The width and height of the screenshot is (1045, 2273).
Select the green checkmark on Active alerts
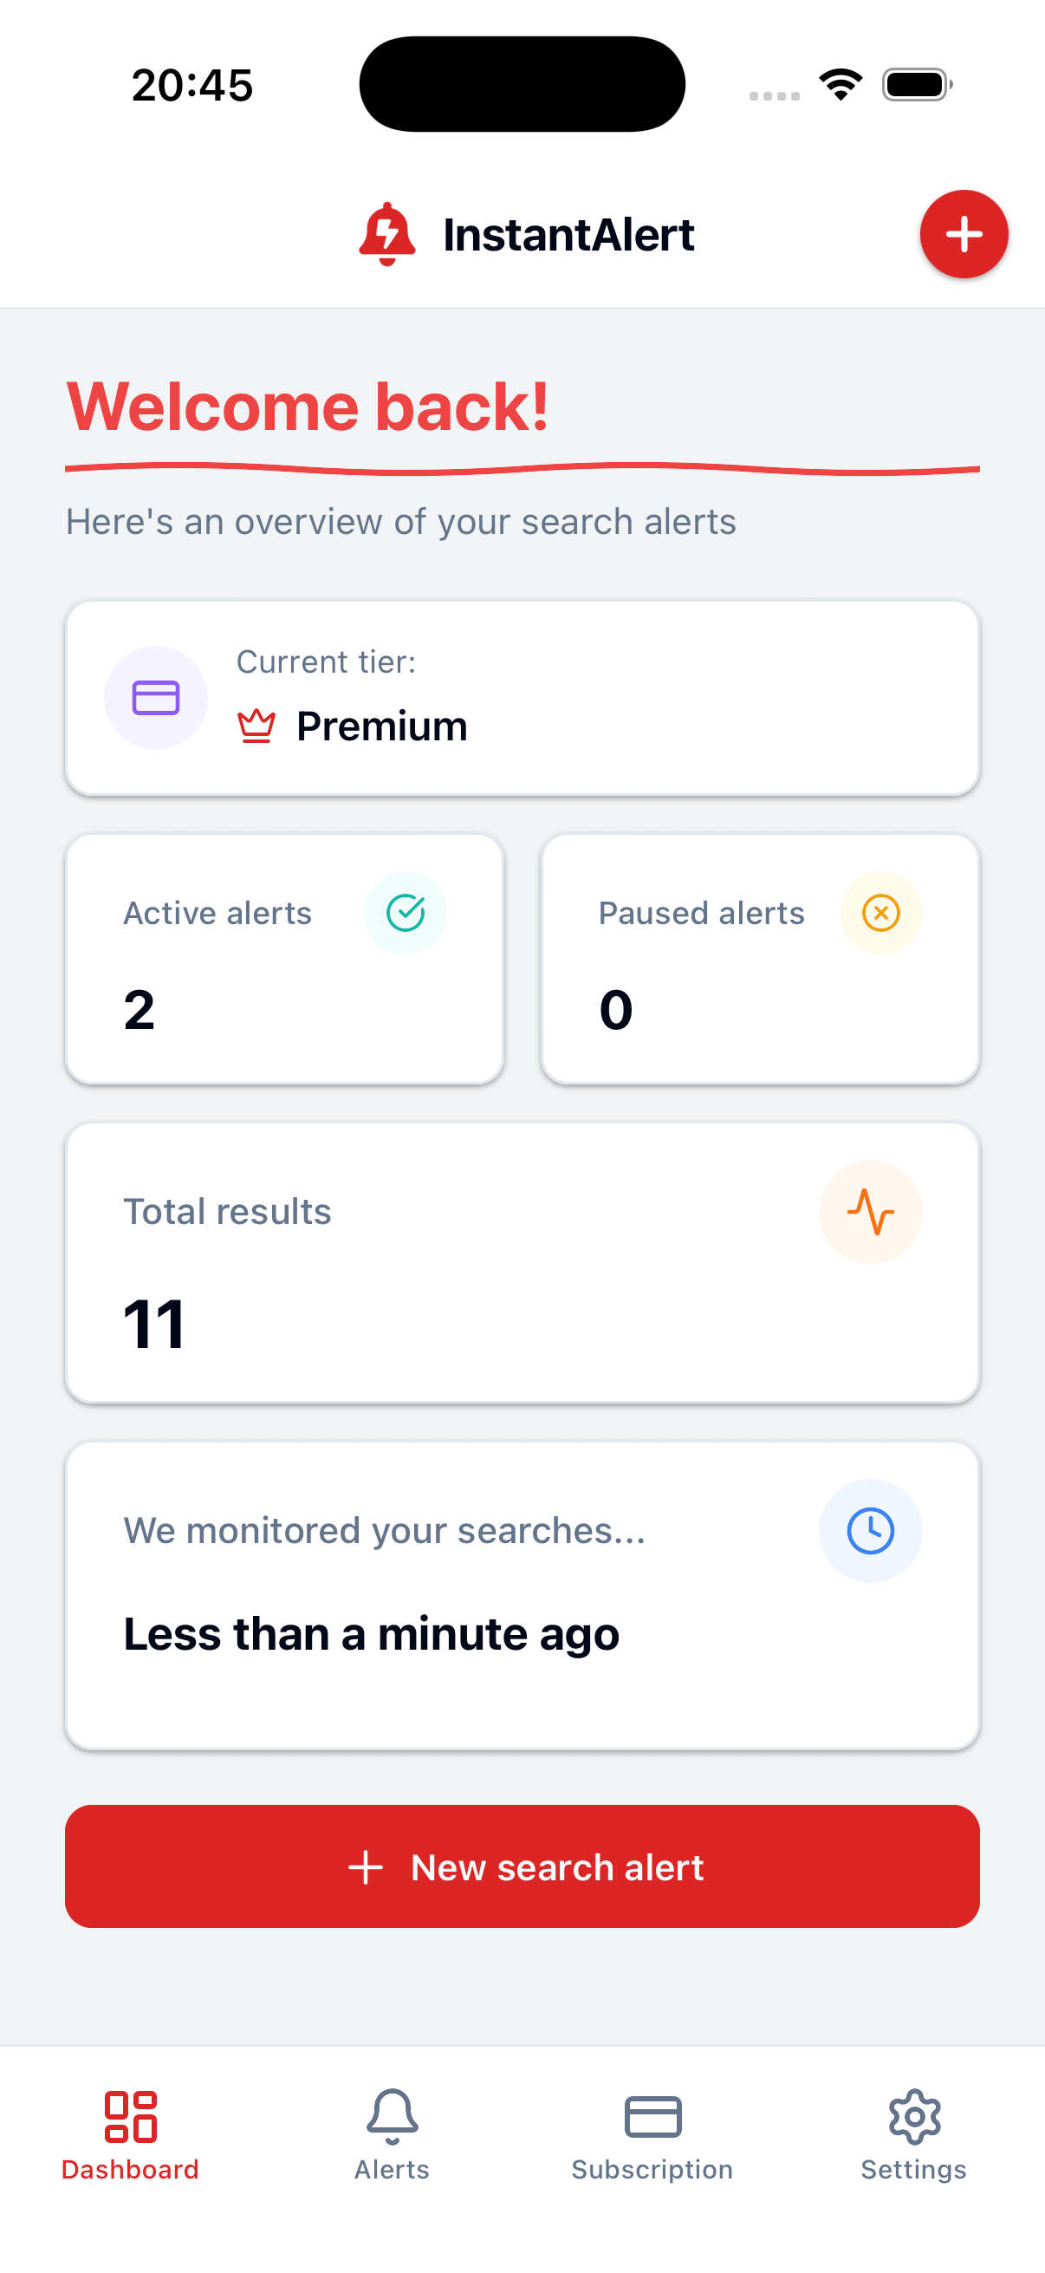(x=406, y=912)
